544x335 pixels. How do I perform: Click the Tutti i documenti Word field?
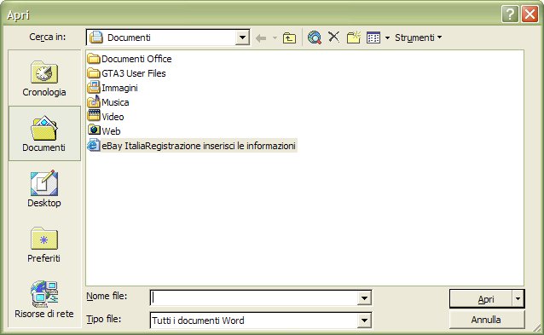pos(254,321)
